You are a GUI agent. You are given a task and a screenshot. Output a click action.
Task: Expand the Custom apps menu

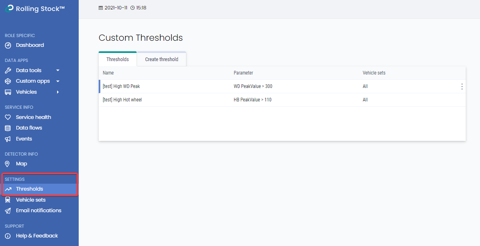click(x=33, y=81)
